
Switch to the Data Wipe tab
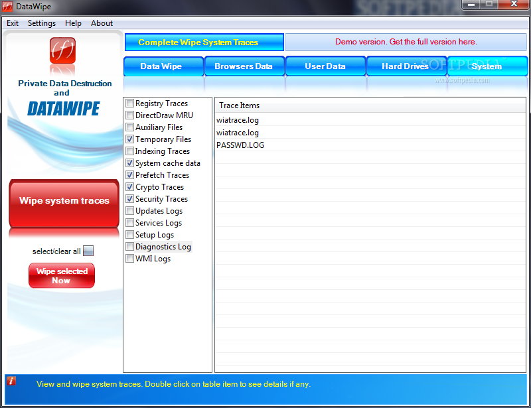point(163,66)
